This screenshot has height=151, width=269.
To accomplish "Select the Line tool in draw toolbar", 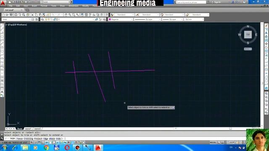I will 2,26.
